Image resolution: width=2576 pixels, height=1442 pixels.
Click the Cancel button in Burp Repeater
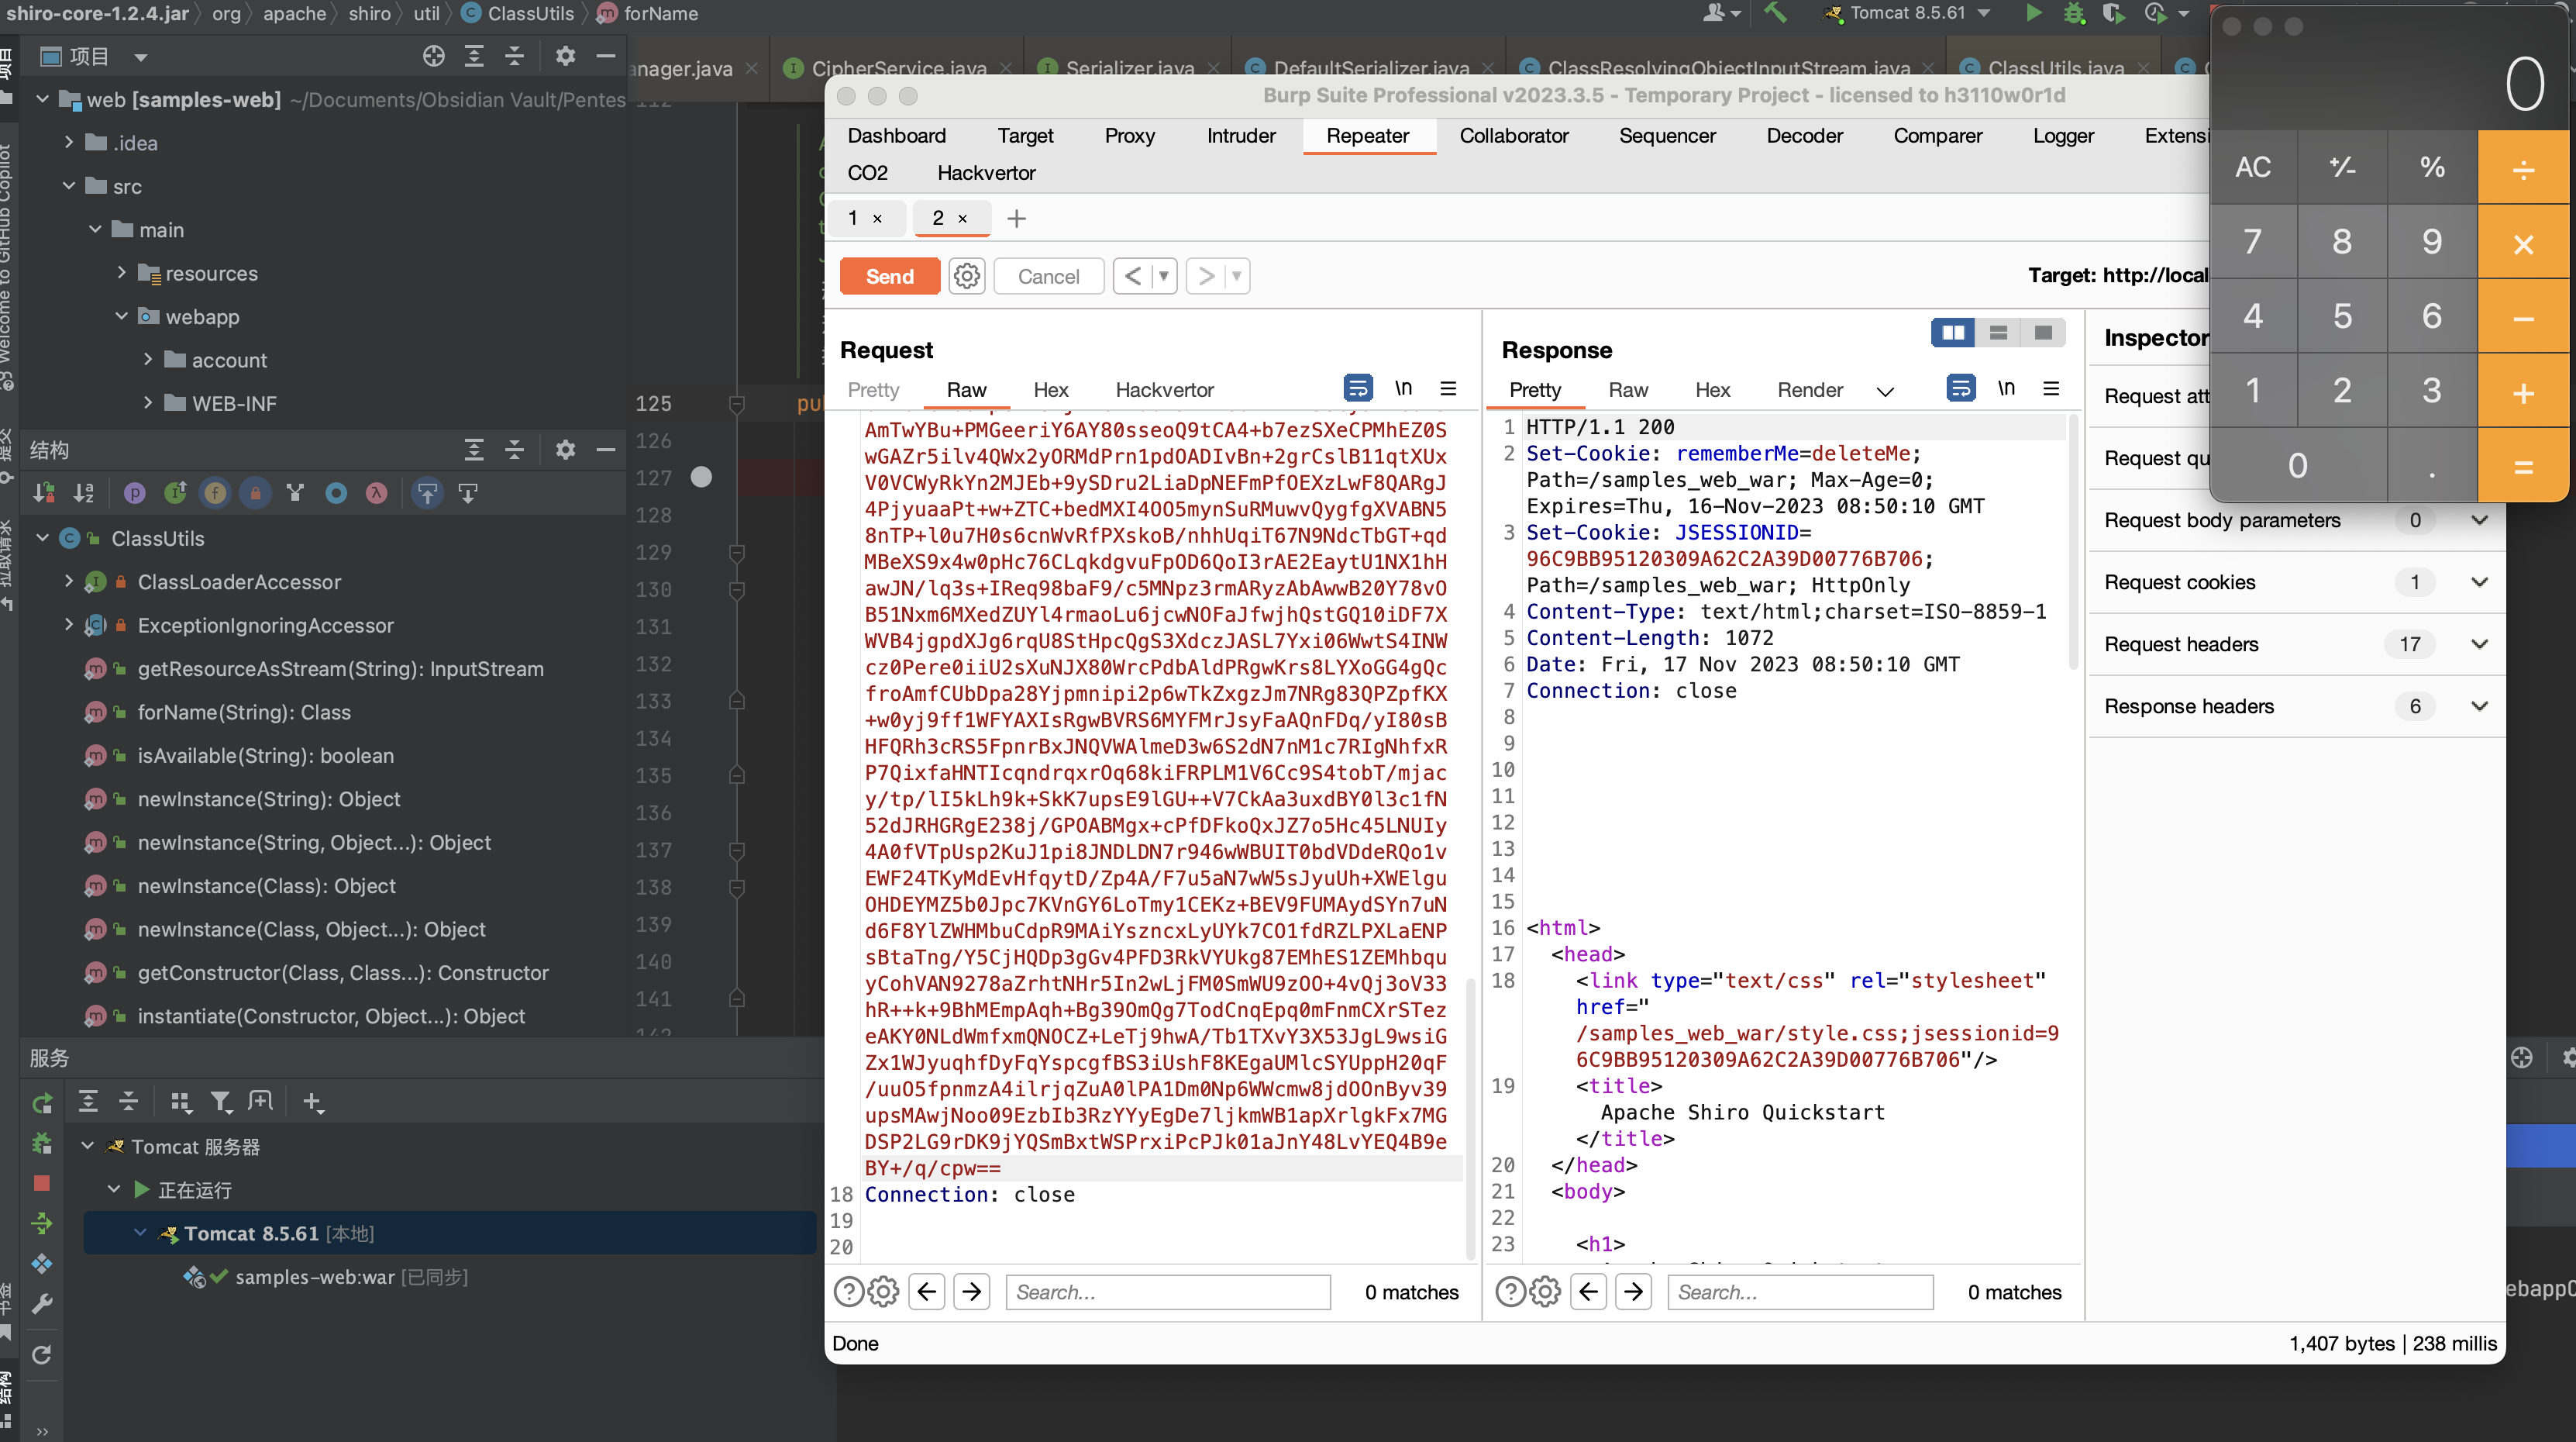tap(1048, 276)
